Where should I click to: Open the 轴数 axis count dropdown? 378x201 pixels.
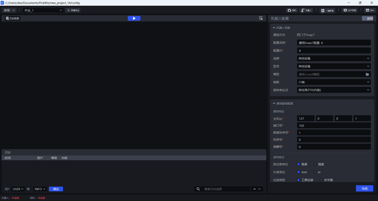pyautogui.click(x=334, y=82)
